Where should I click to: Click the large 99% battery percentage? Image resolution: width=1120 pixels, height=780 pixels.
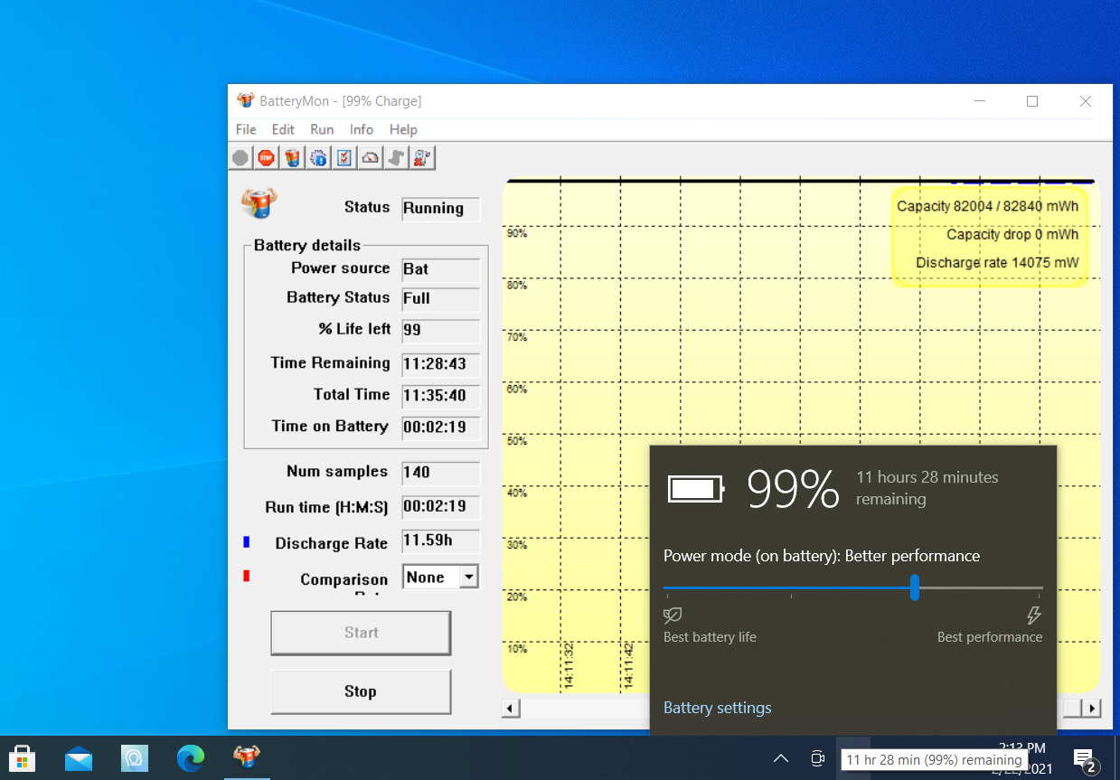point(794,490)
